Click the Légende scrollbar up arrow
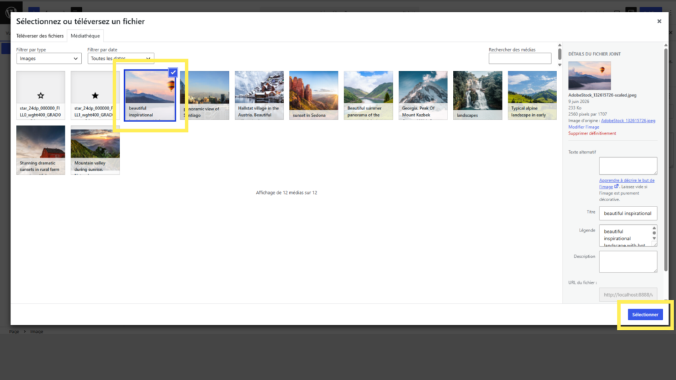Viewport: 676px width, 380px height. [x=654, y=228]
